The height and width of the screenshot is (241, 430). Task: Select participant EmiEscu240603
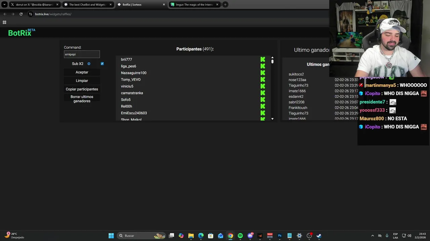tap(134, 113)
